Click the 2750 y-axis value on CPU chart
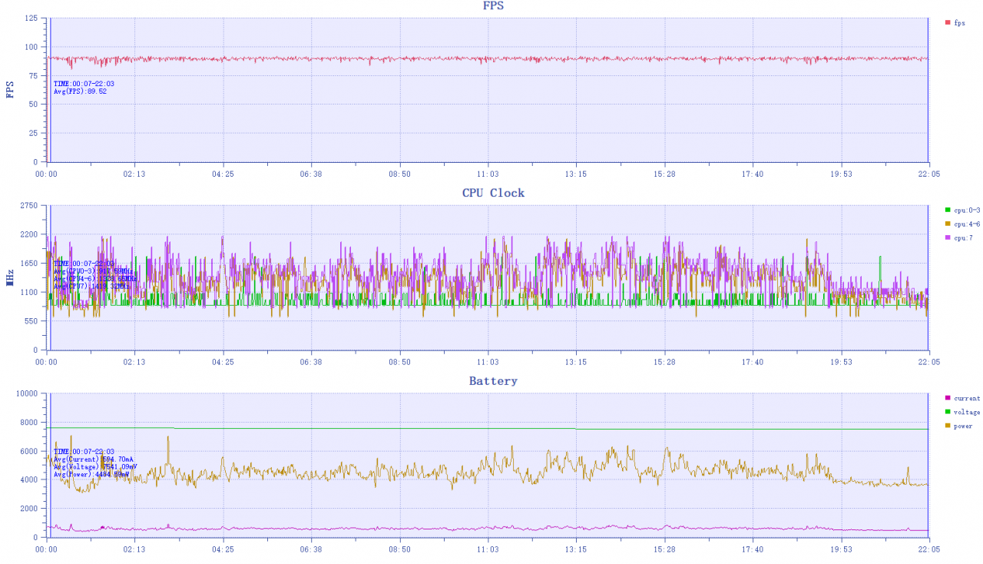The height and width of the screenshot is (564, 983). (x=28, y=206)
